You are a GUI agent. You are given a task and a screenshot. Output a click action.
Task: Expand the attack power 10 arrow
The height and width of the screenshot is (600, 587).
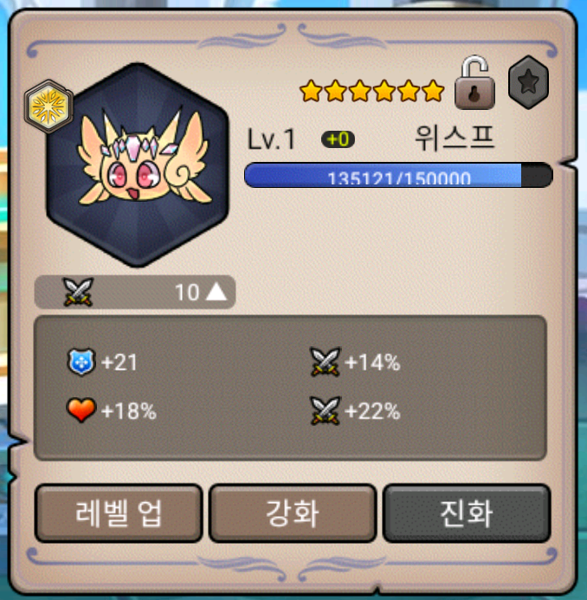[216, 292]
